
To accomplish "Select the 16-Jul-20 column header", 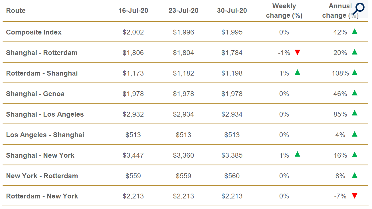I will (x=133, y=11).
